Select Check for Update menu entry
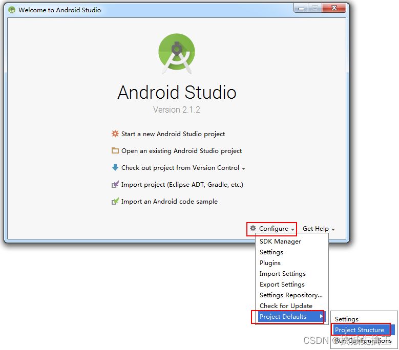Screen dimensions: 399x350 tap(286, 306)
